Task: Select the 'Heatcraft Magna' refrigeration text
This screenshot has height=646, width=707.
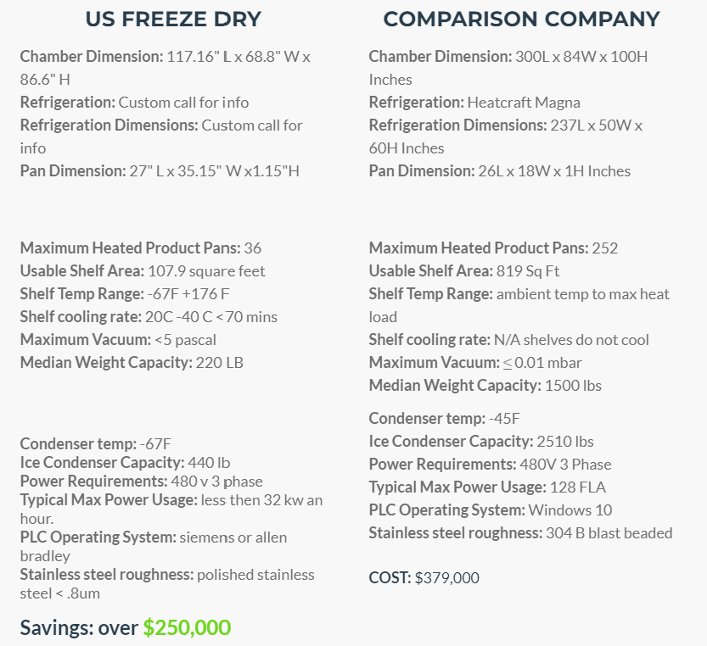Action: pos(524,103)
